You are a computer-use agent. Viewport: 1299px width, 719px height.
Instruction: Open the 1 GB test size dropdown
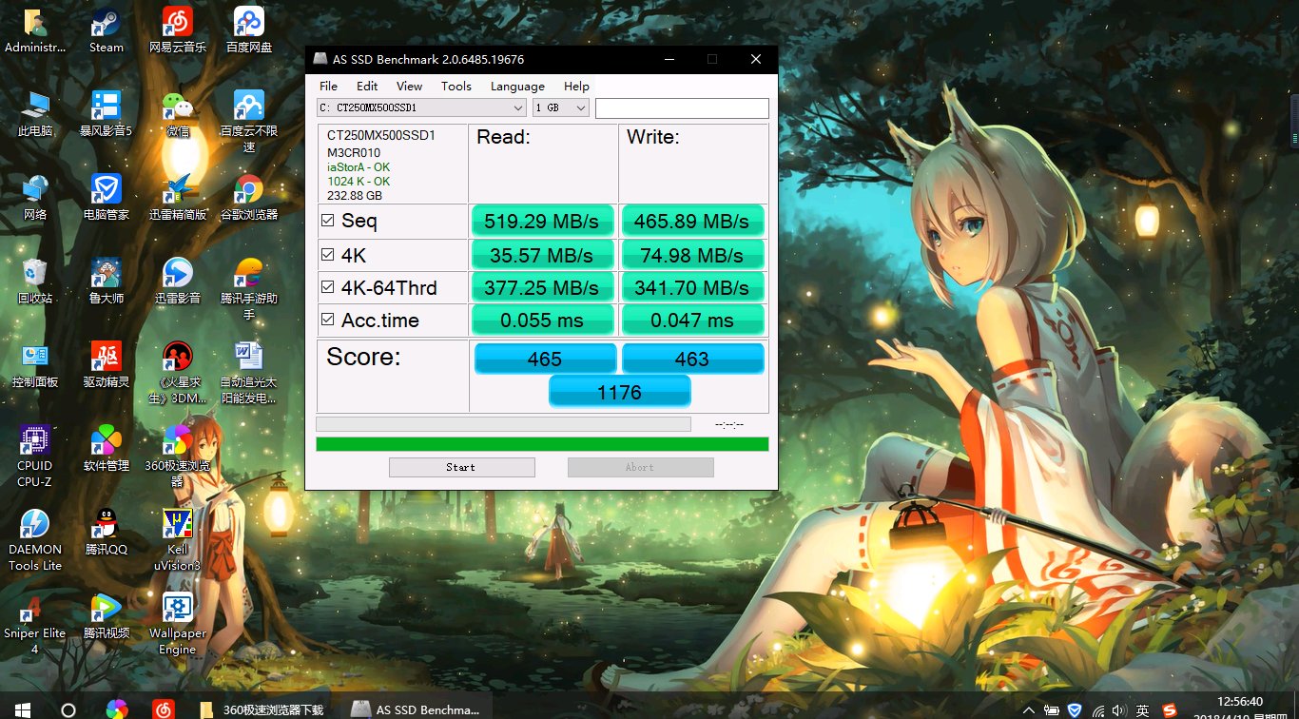(561, 107)
